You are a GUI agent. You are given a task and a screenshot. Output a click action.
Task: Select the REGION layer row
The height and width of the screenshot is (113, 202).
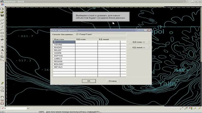(x=64, y=62)
